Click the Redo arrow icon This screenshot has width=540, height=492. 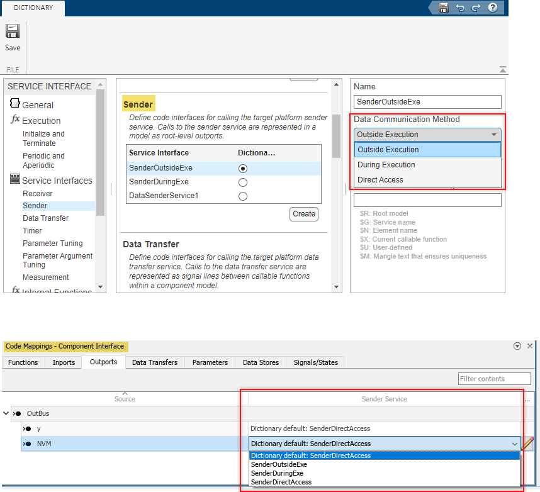(x=476, y=8)
